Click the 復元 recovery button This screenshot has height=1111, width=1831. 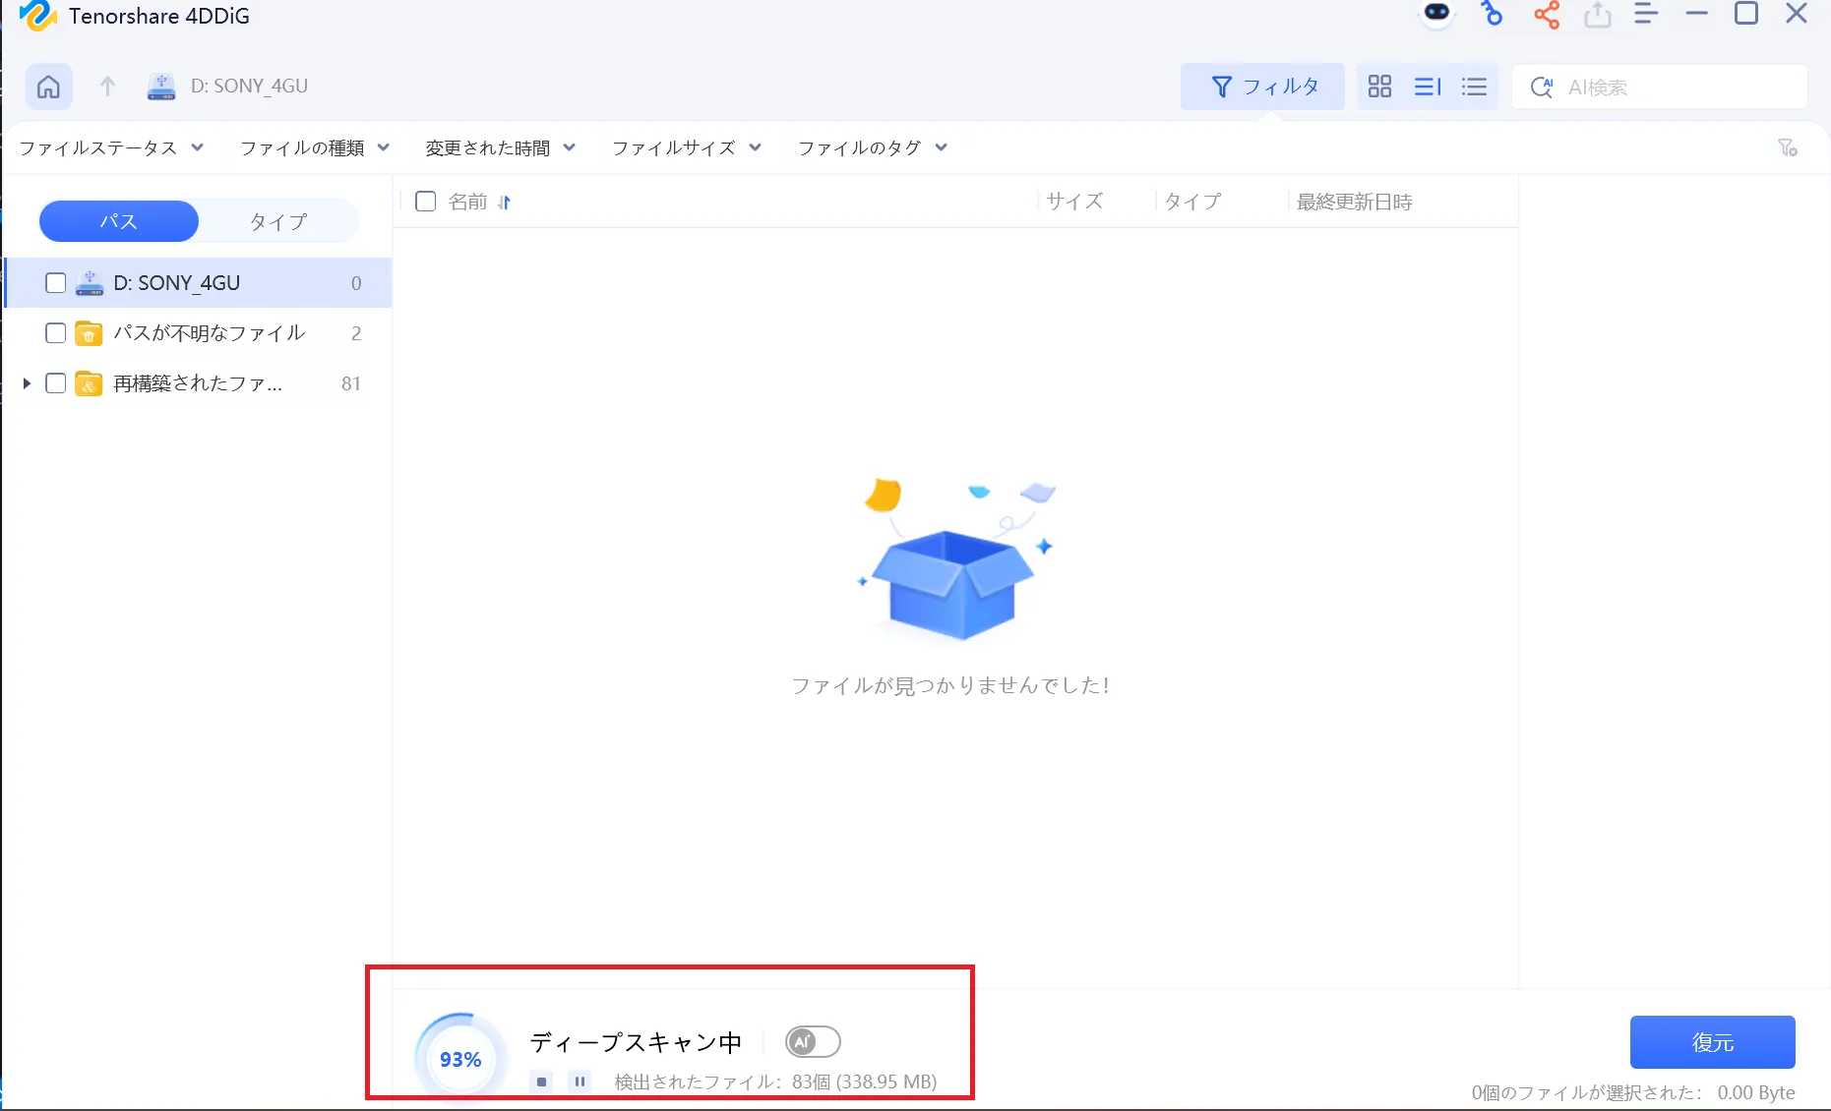pos(1712,1041)
